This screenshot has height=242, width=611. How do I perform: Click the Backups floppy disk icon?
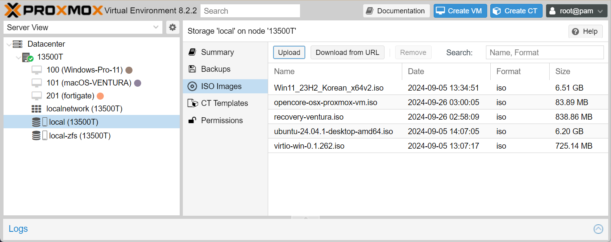(x=192, y=69)
